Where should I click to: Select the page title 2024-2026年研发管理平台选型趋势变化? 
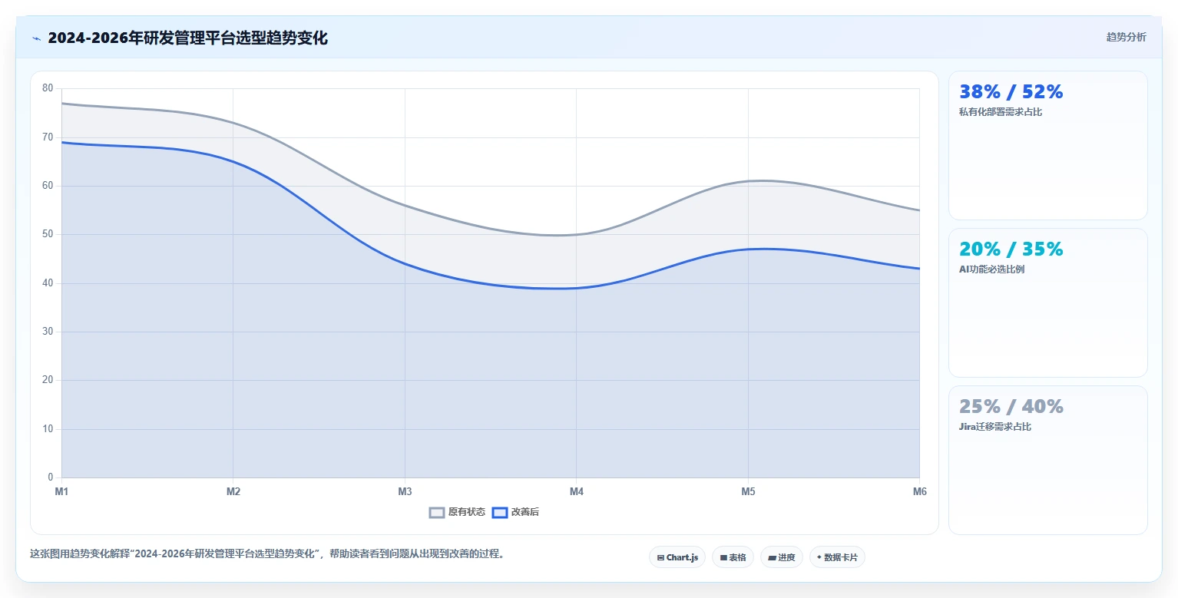[187, 38]
